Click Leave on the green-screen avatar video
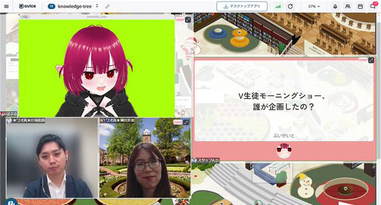381x205 pixels. [180, 20]
